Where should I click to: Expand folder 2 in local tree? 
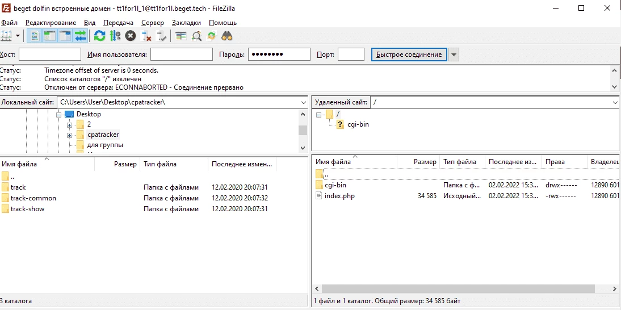click(70, 124)
